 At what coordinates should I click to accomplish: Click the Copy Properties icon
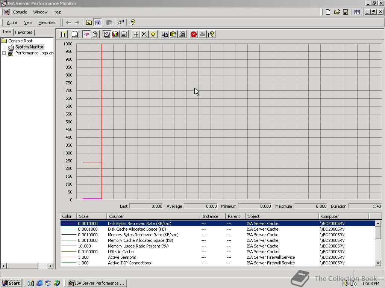[165, 34]
